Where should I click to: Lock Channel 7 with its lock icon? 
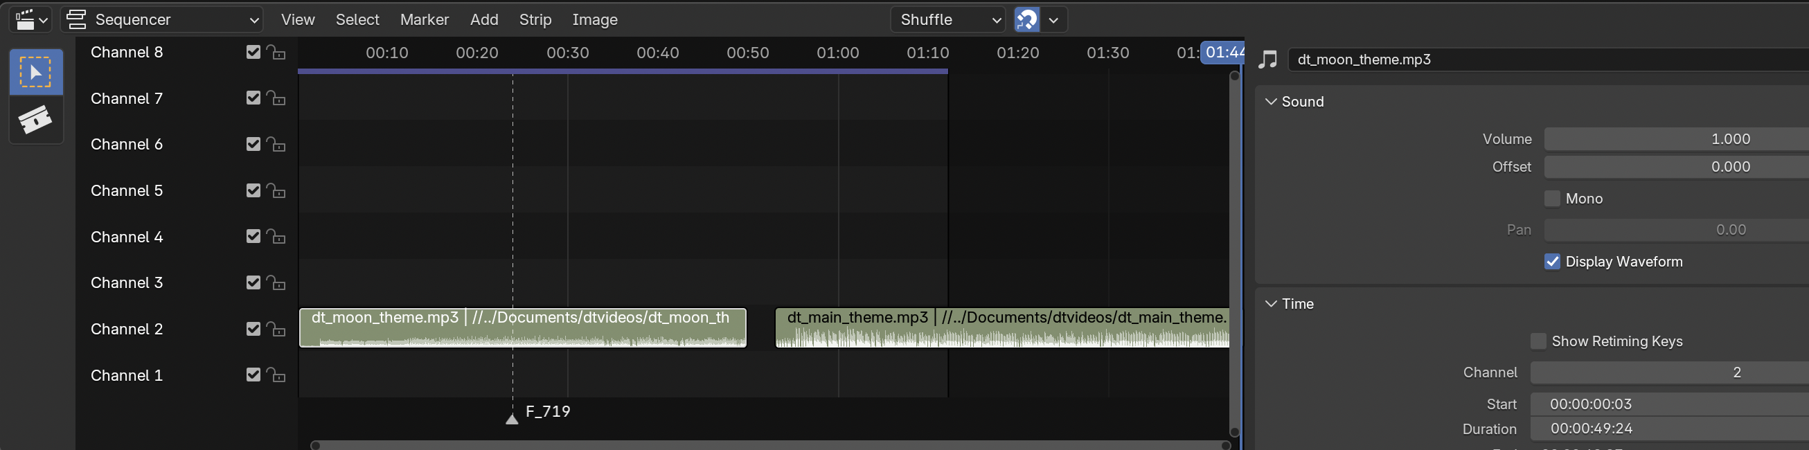(x=276, y=98)
